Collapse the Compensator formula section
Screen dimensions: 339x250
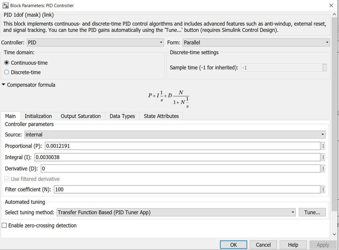pos(4,84)
